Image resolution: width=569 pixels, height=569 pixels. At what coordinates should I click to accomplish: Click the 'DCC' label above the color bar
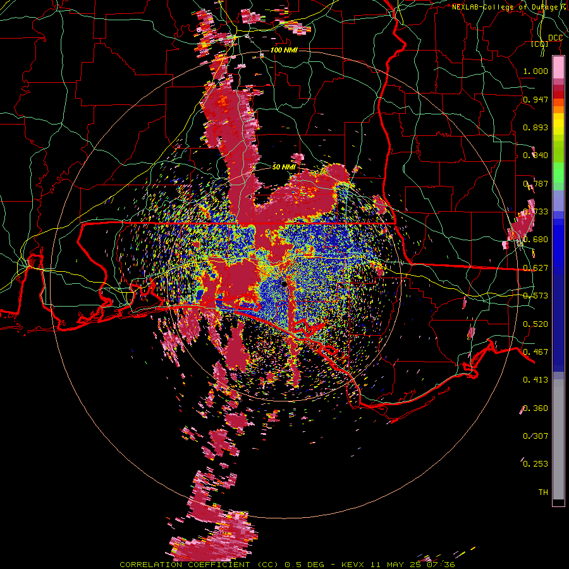pos(555,38)
